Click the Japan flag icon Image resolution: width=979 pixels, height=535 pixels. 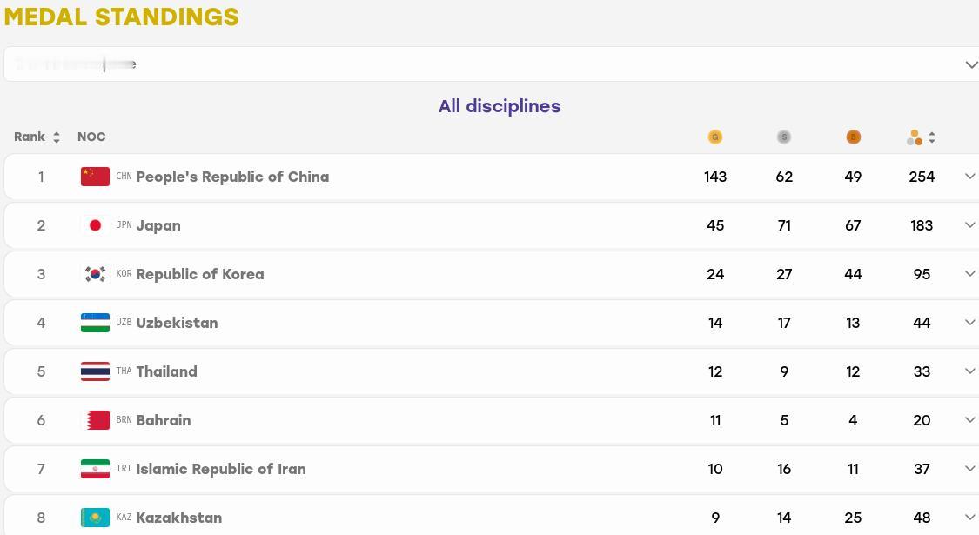click(95, 225)
